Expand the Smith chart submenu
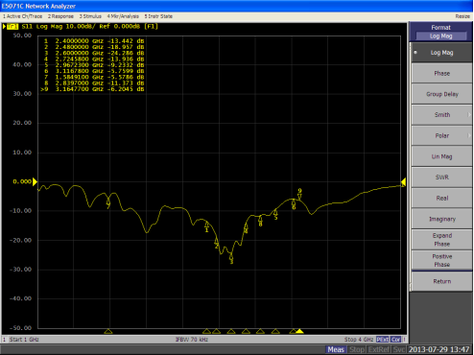This screenshot has width=474, height=355. 441,115
